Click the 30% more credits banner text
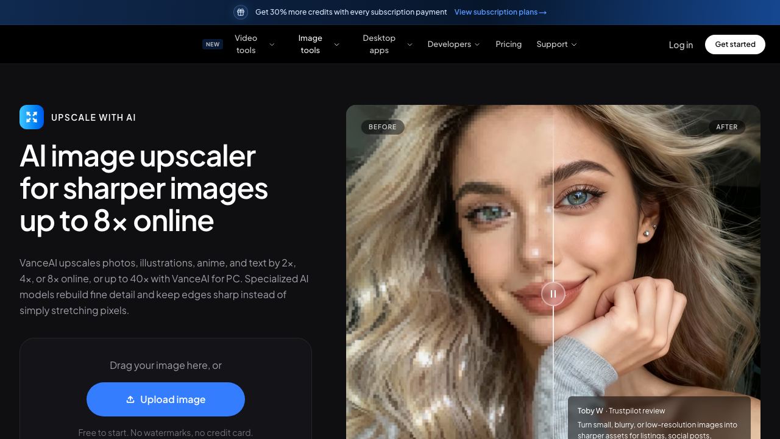 point(351,12)
